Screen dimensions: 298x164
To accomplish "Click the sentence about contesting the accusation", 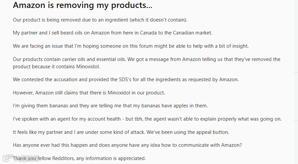I will pyautogui.click(x=125, y=80).
